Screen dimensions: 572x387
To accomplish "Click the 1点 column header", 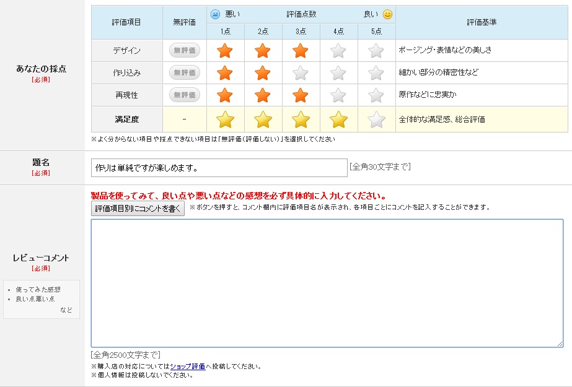I will click(226, 32).
